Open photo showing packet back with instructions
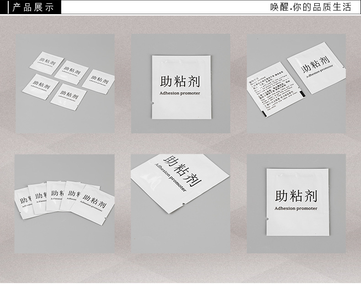This screenshot has height=284, width=361. click(x=296, y=84)
